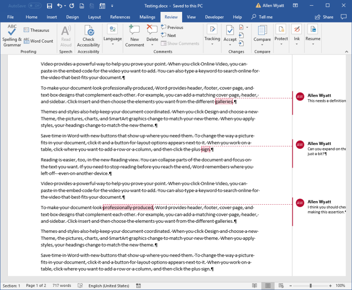Switch to Web Layout view
This screenshot has height=290, width=352.
pyautogui.click(x=281, y=286)
